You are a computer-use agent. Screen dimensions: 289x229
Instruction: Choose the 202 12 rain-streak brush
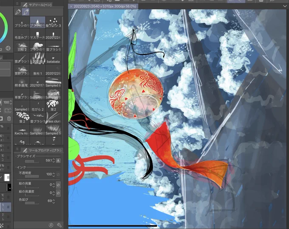coord(37,58)
